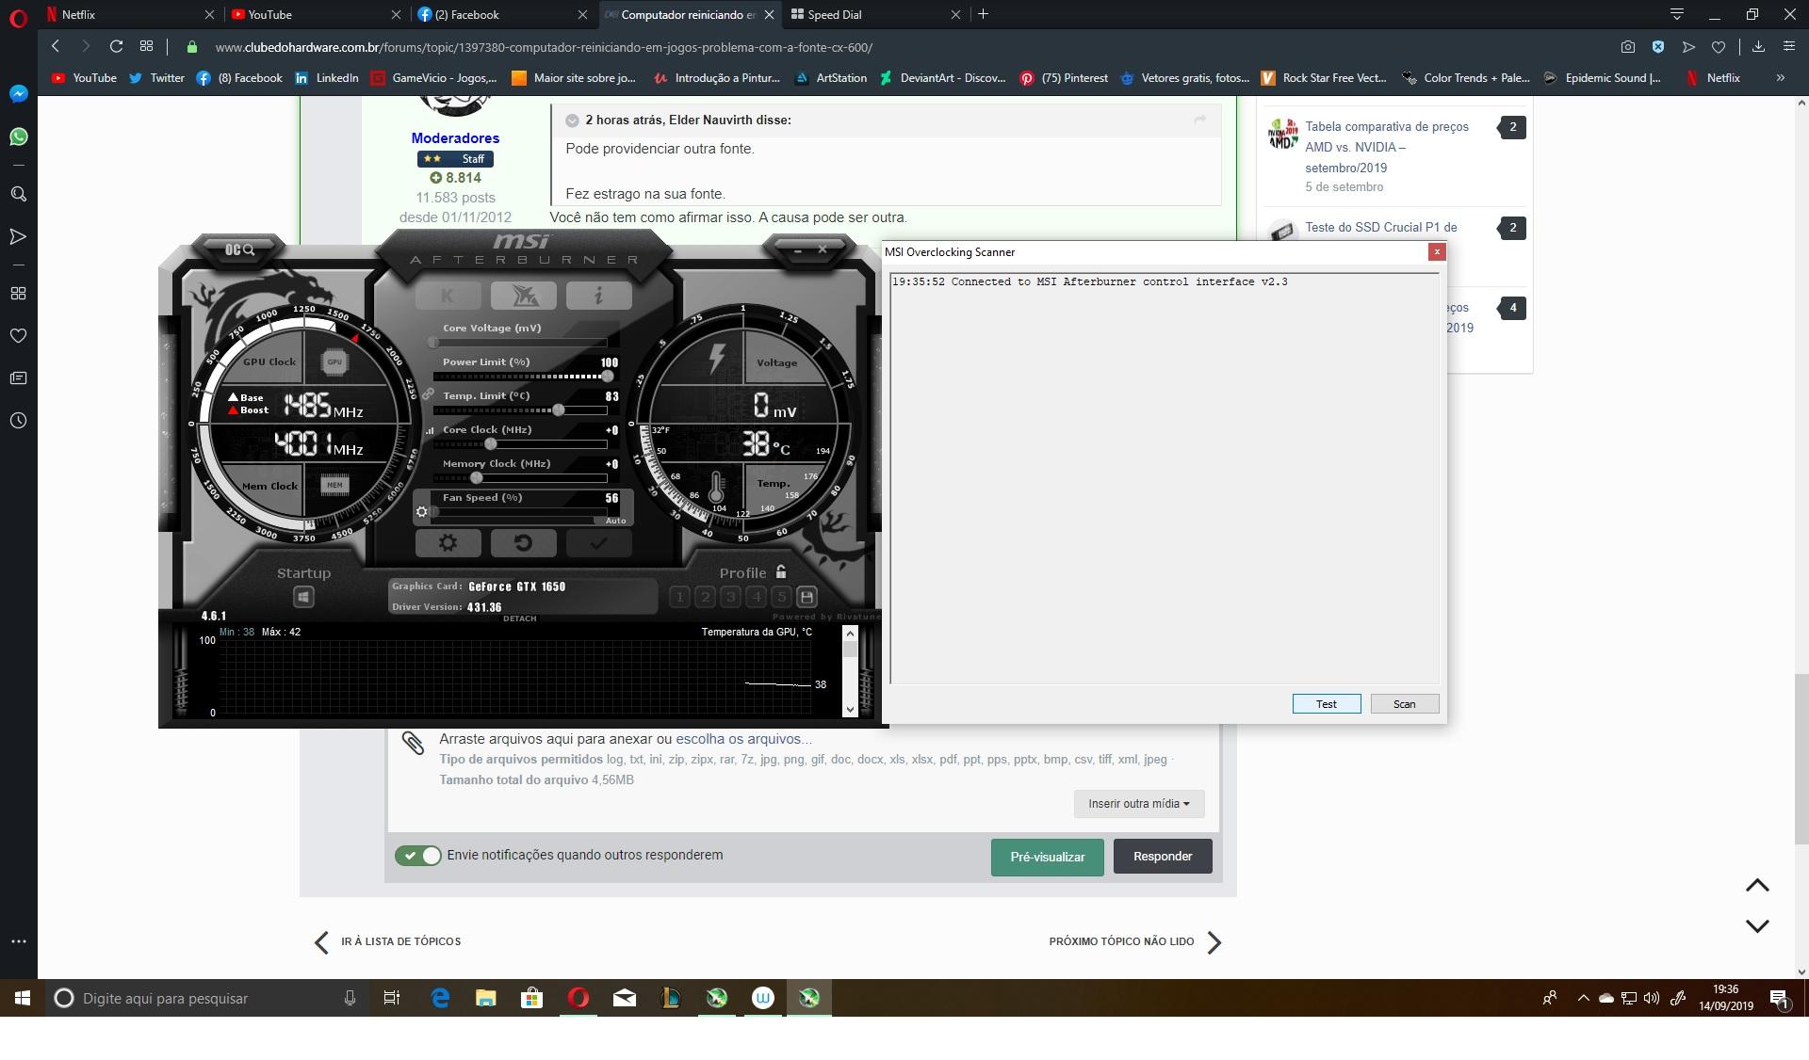Open the downloads icon in the toolbar
The height and width of the screenshot is (1060, 1809).
point(1758,46)
